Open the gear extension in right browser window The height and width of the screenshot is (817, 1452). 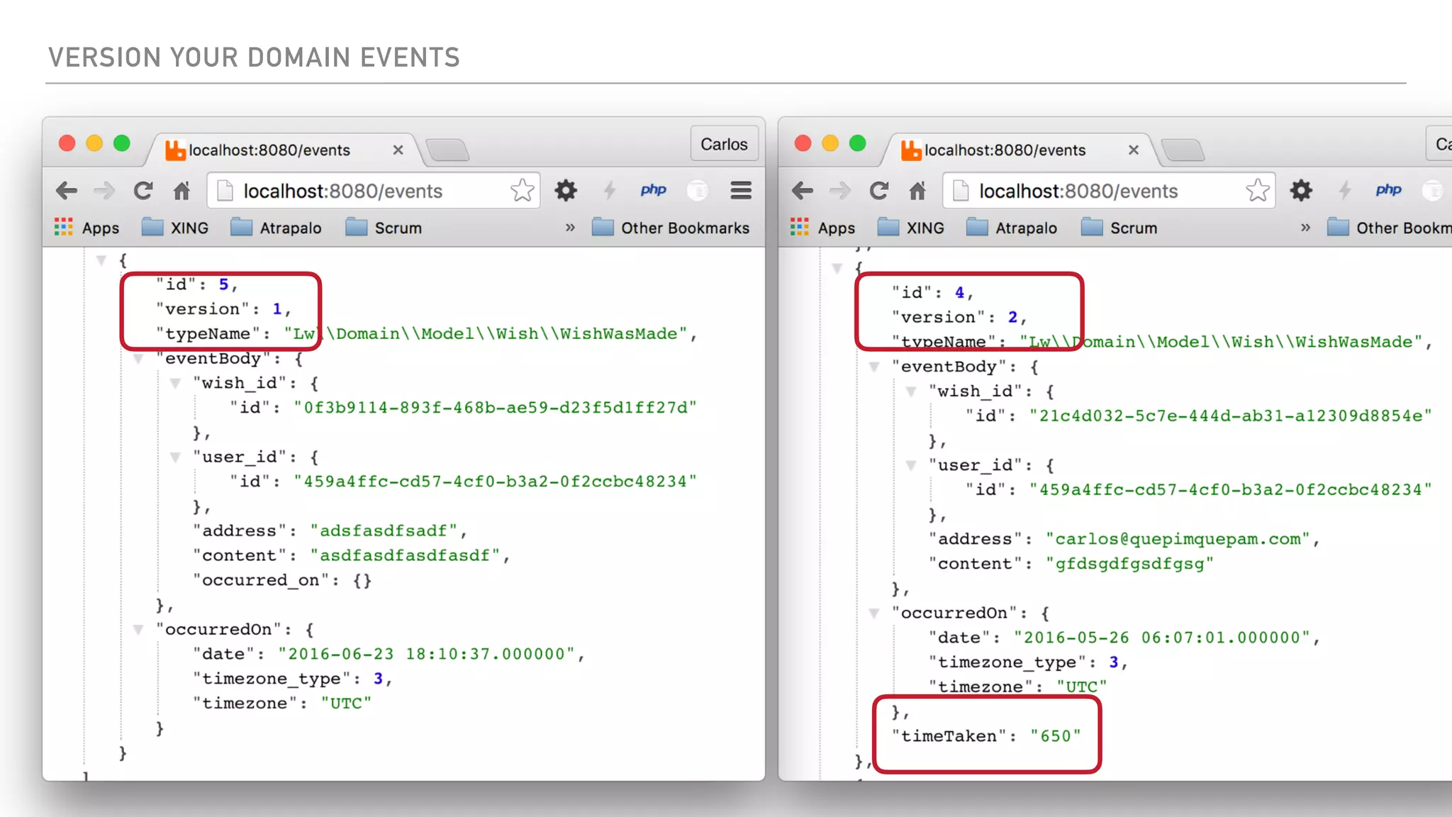click(1301, 190)
